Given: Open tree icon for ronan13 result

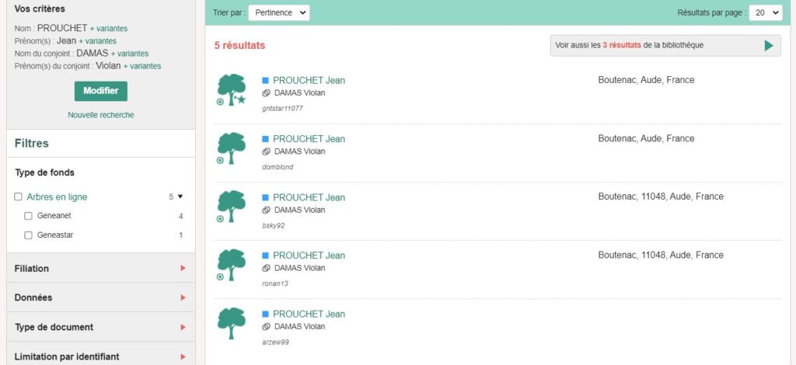Looking at the screenshot, I should pyautogui.click(x=231, y=265).
